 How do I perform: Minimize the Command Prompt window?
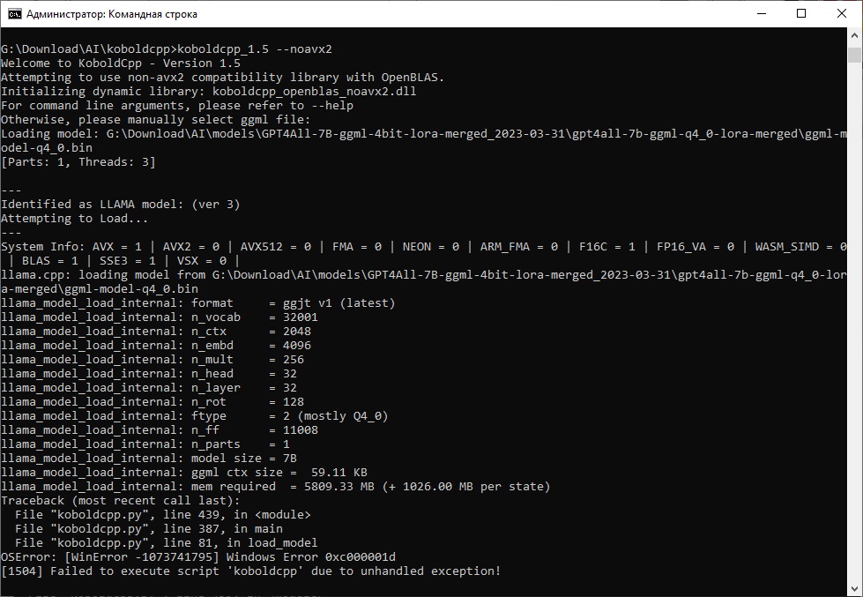[760, 13]
